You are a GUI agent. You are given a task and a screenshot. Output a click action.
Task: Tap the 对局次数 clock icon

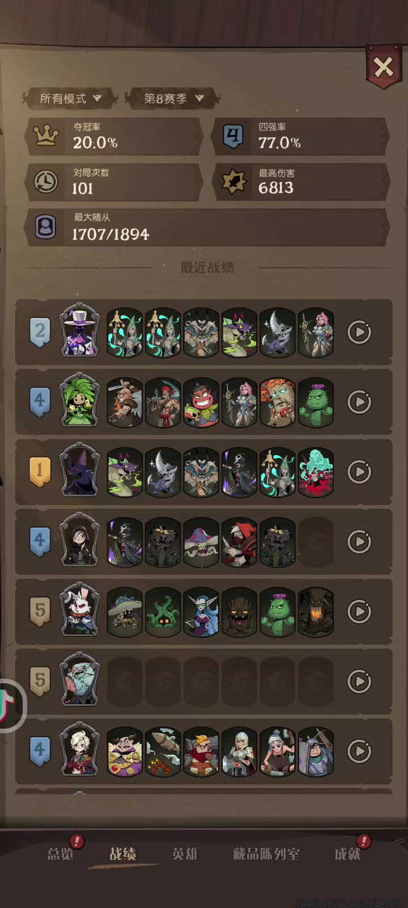click(x=46, y=182)
